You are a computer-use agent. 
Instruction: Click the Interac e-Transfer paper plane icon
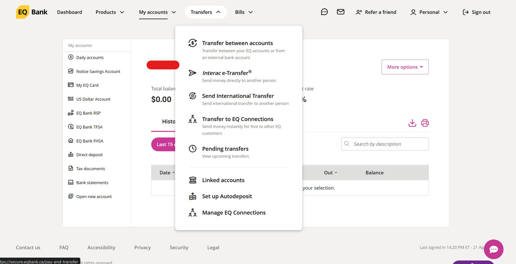(193, 73)
